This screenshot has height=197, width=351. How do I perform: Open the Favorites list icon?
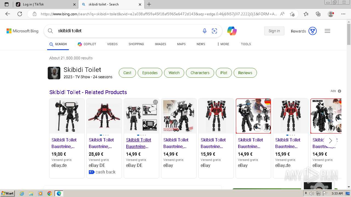(x=306, y=14)
